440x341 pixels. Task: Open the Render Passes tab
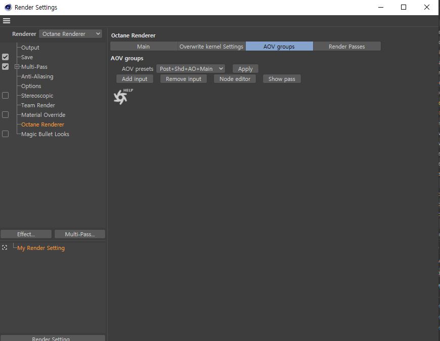[x=347, y=47]
